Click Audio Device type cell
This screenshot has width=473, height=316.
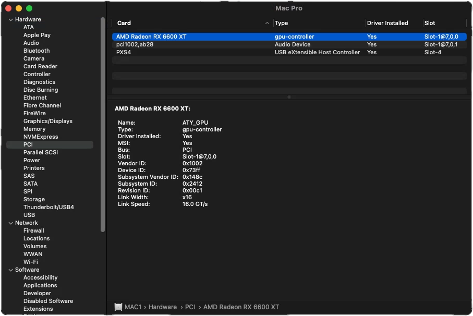click(x=293, y=45)
